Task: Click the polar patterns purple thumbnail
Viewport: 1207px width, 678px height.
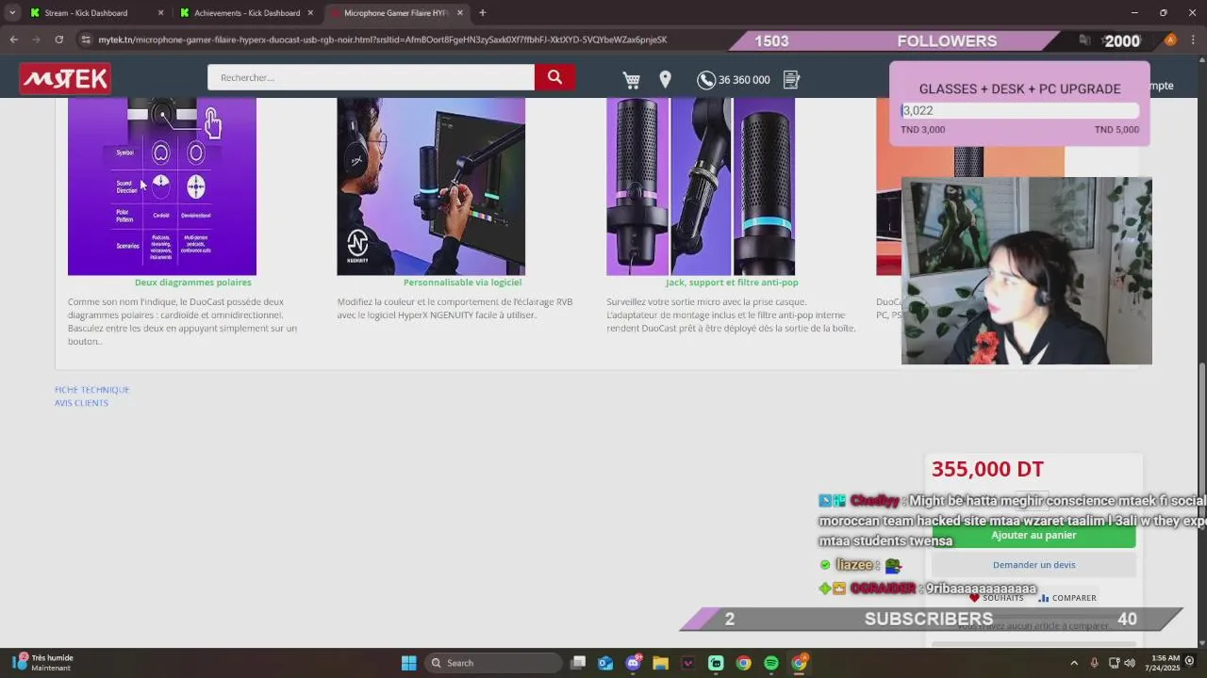Action: click(162, 186)
